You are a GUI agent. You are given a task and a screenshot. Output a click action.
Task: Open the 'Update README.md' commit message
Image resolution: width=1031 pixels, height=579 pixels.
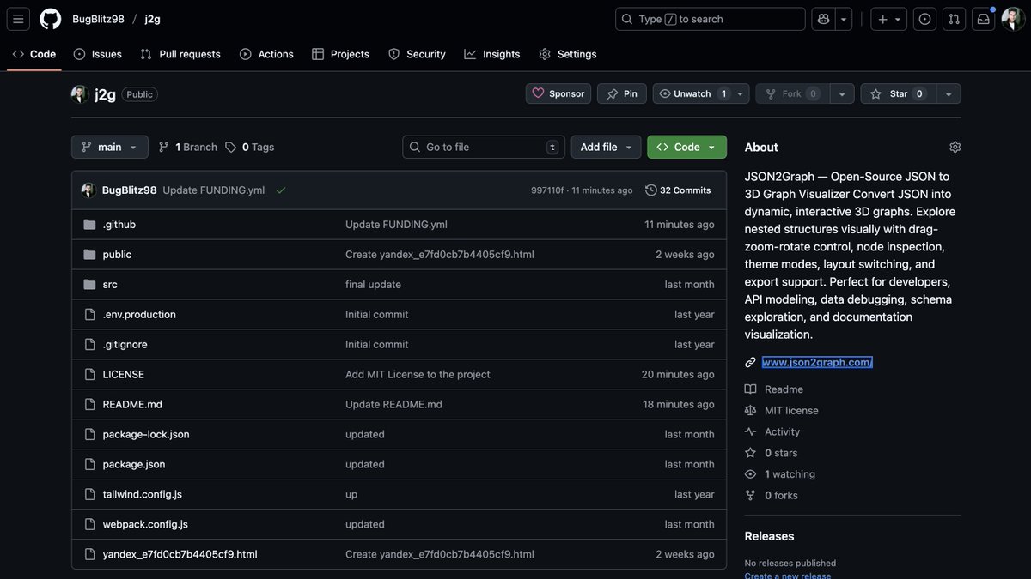point(393,405)
